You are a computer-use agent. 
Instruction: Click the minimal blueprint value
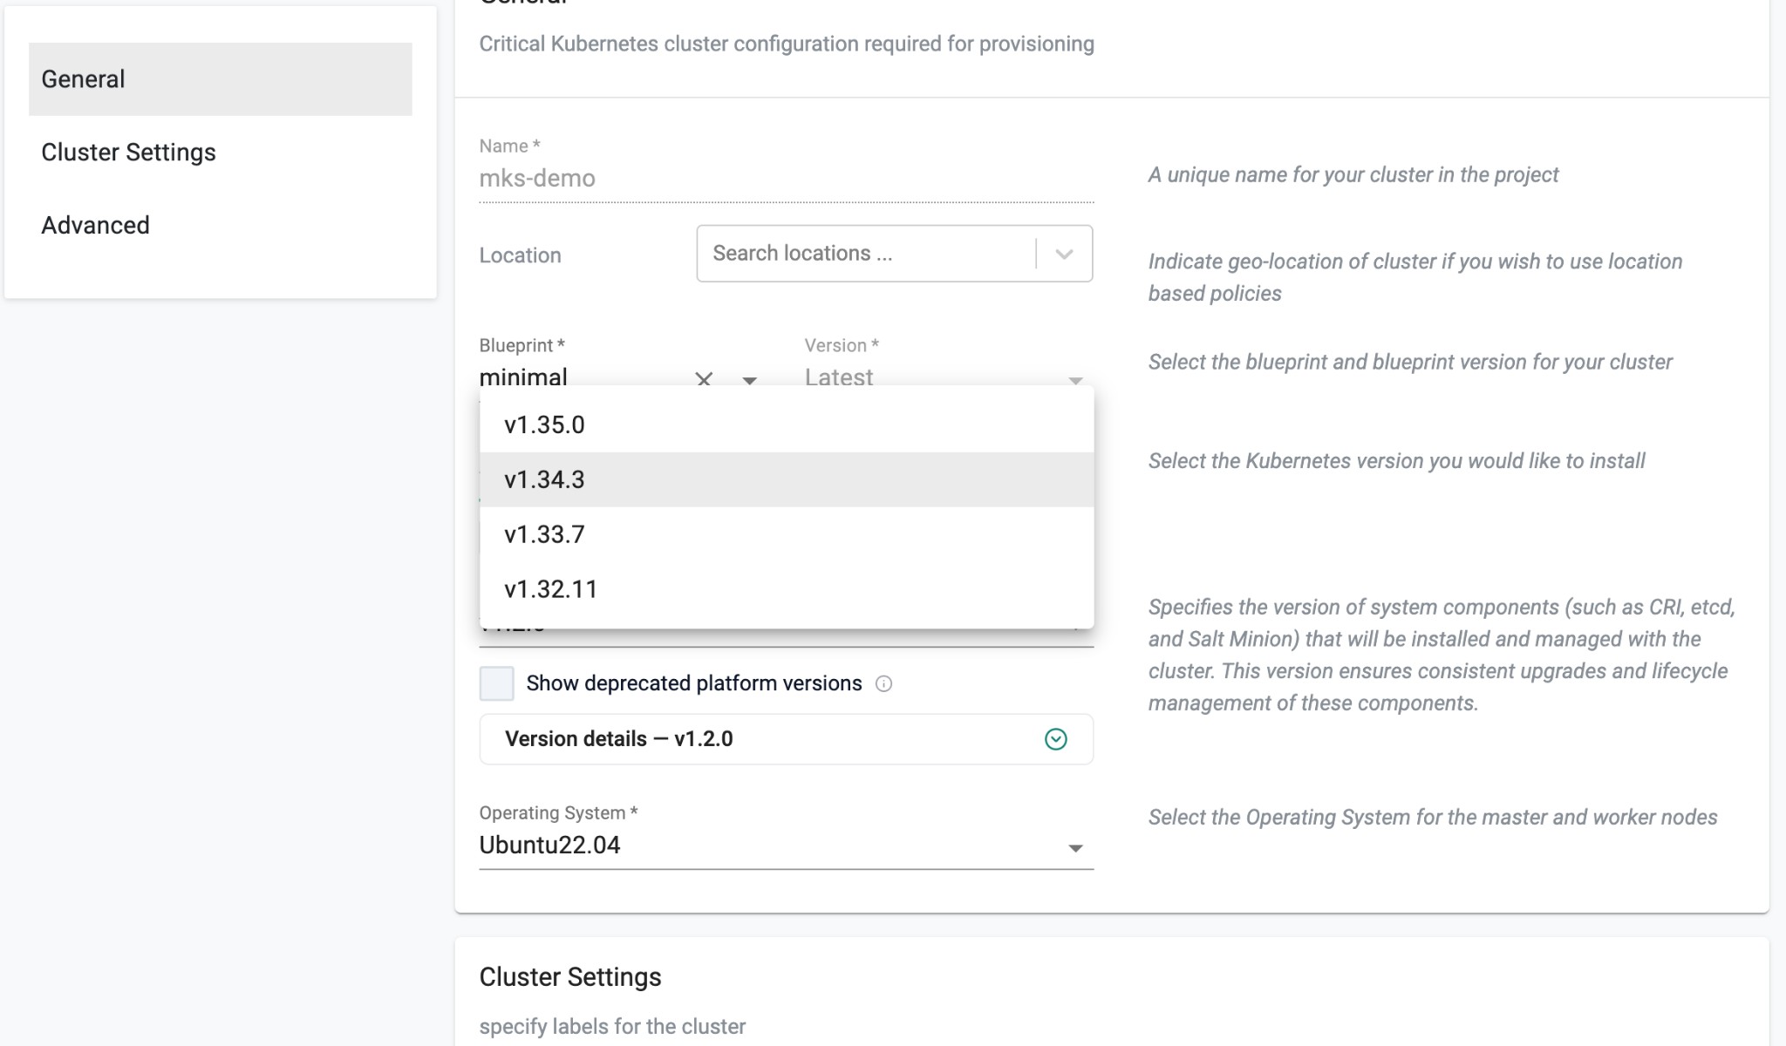coord(524,377)
